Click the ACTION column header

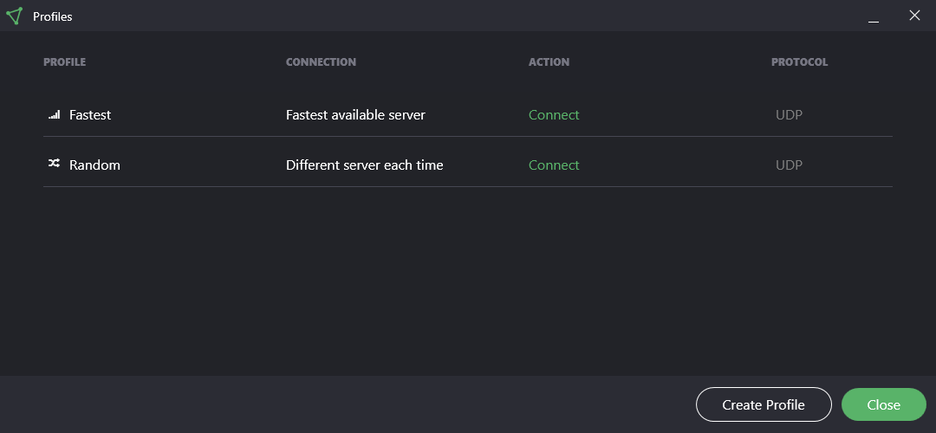point(549,62)
